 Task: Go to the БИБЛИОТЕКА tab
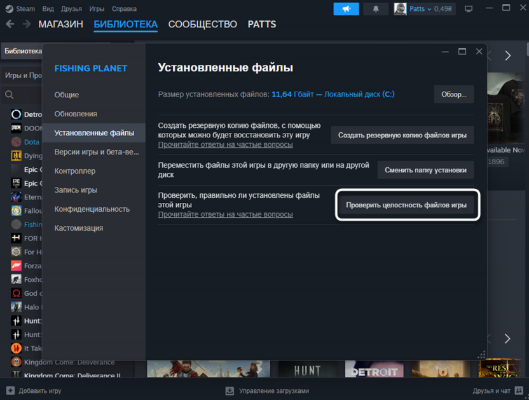(x=125, y=24)
